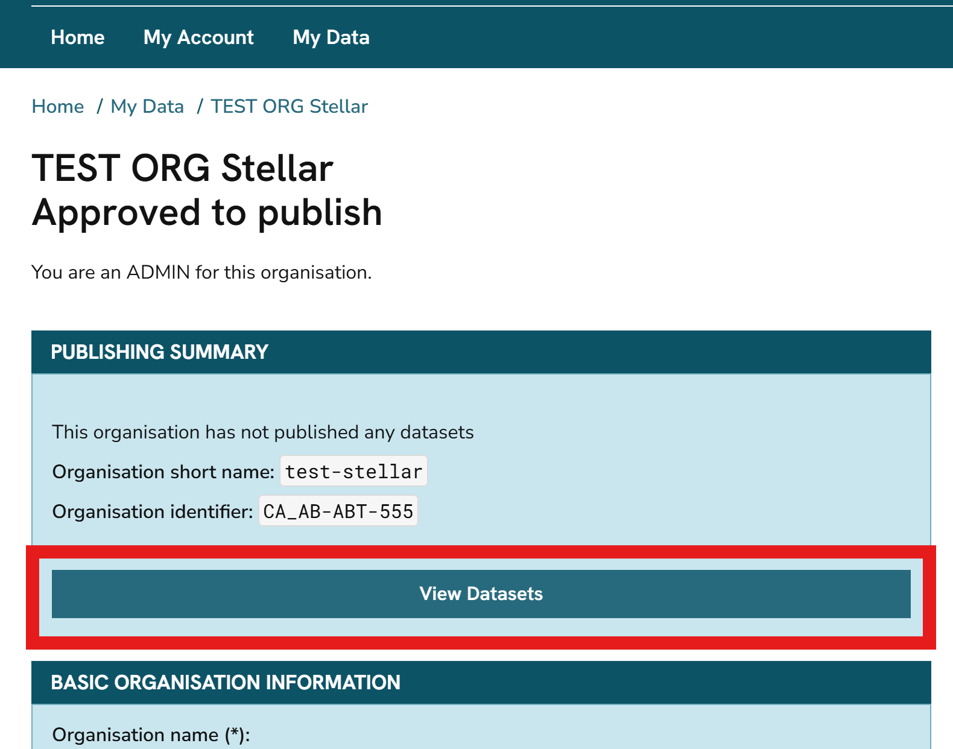
Task: Click the Home breadcrumb link
Action: coord(58,106)
